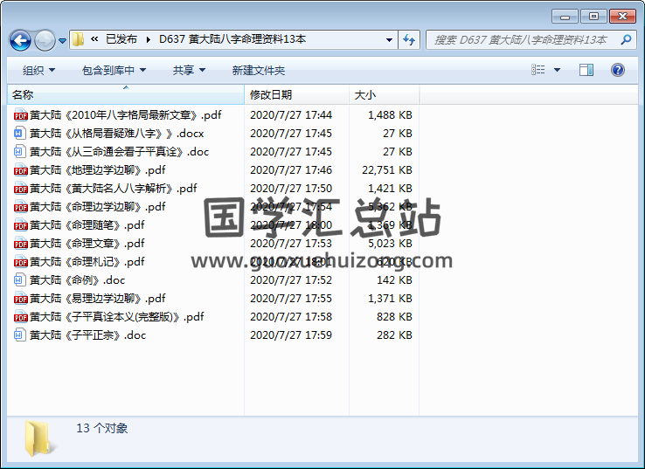The height and width of the screenshot is (469, 645).
Task: Open the 组织 menu
Action: point(38,70)
